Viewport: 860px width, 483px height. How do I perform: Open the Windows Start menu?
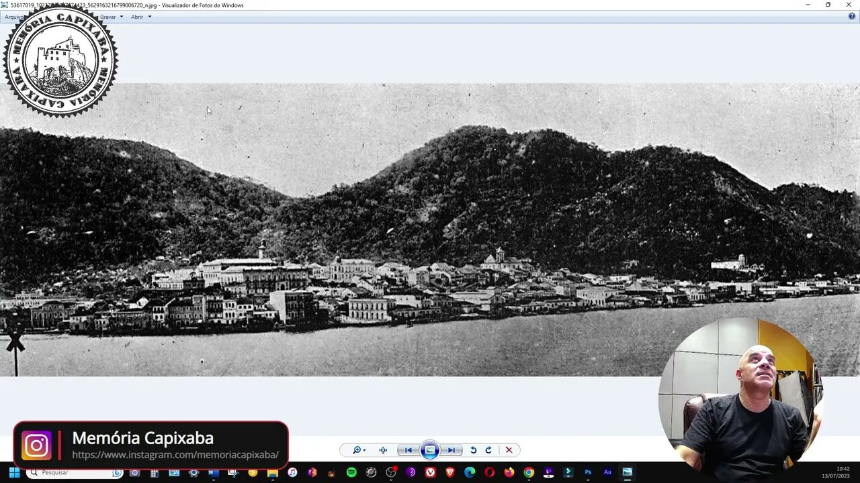point(13,472)
